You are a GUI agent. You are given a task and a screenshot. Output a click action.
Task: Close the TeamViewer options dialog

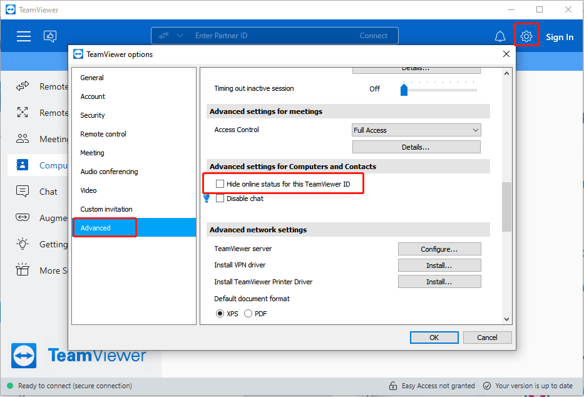(x=506, y=54)
